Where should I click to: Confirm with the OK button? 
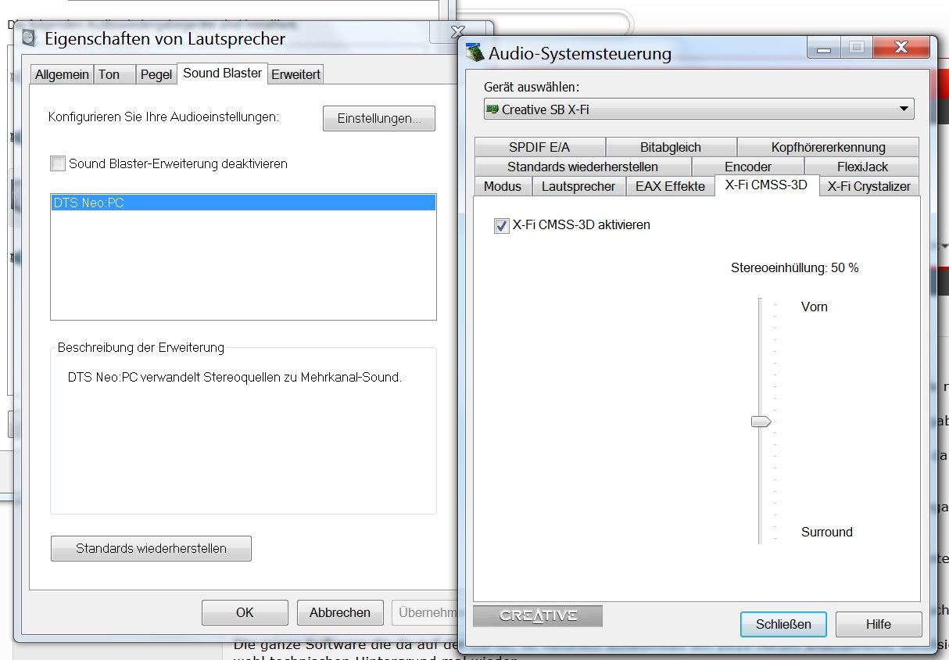point(245,612)
